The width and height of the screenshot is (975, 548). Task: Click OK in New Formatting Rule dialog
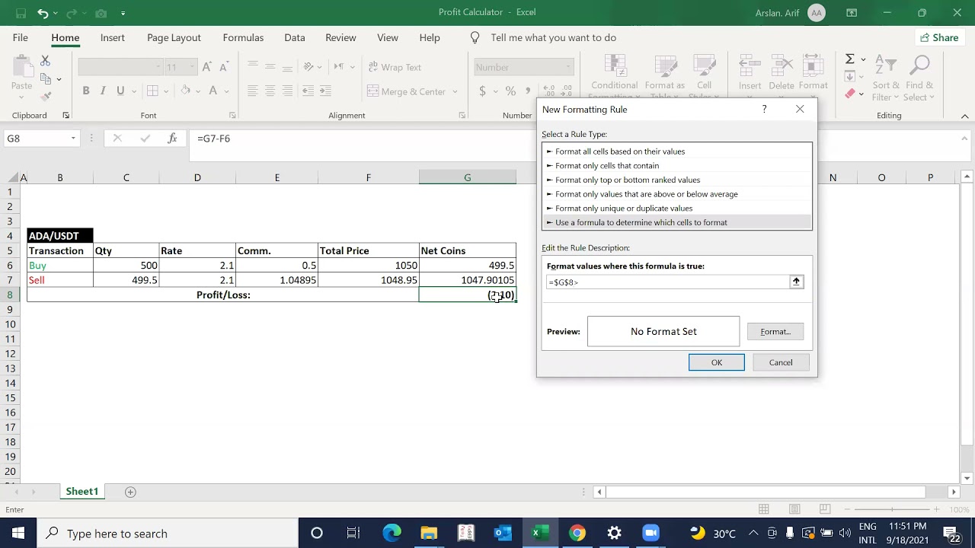click(x=717, y=362)
